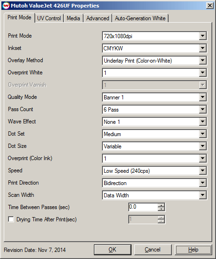The width and height of the screenshot is (216, 259).
Task: Click the Inkset label
Action: tap(15, 48)
